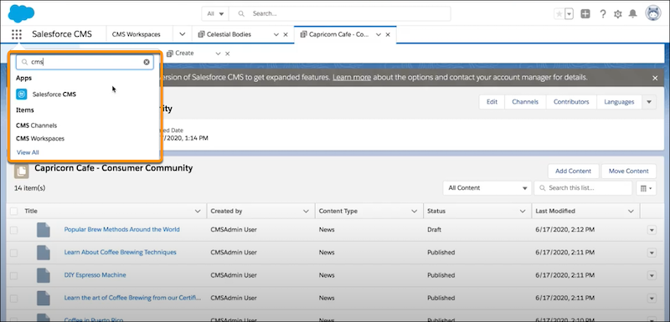Check the DIY Espresso Machine row checkbox
670x322 pixels.
pyautogui.click(x=13, y=275)
